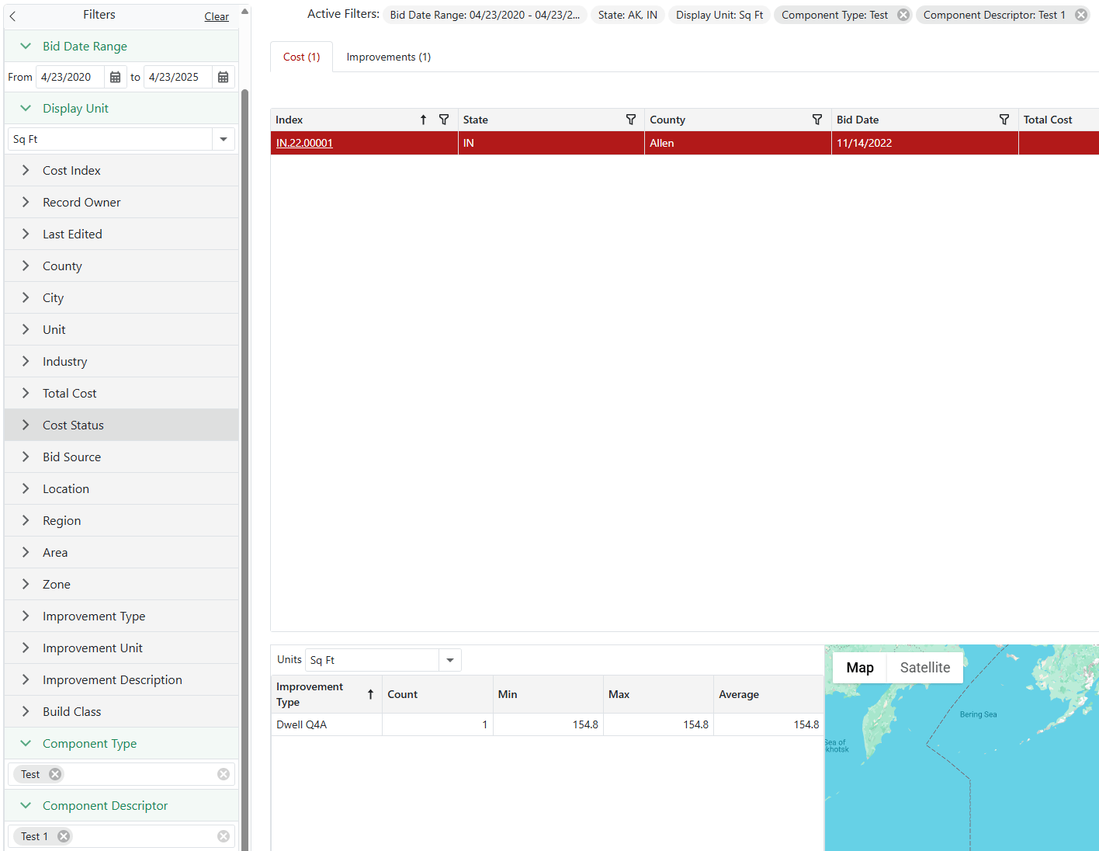Image resolution: width=1099 pixels, height=851 pixels.
Task: Remove the Component Type: Test active filter
Action: [903, 15]
